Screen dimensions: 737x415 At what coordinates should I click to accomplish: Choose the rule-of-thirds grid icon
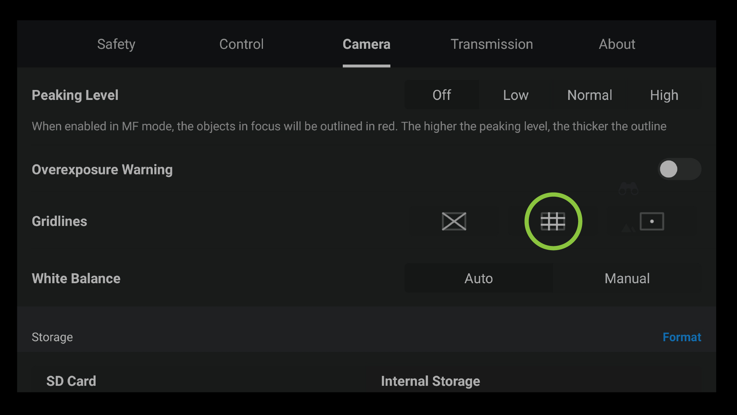[553, 221]
